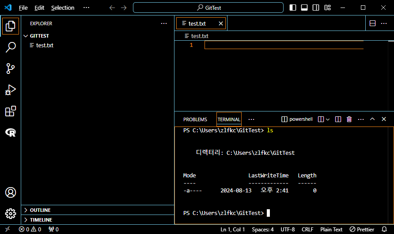Expand the OUTLINE section
This screenshot has width=394, height=234.
(98, 210)
